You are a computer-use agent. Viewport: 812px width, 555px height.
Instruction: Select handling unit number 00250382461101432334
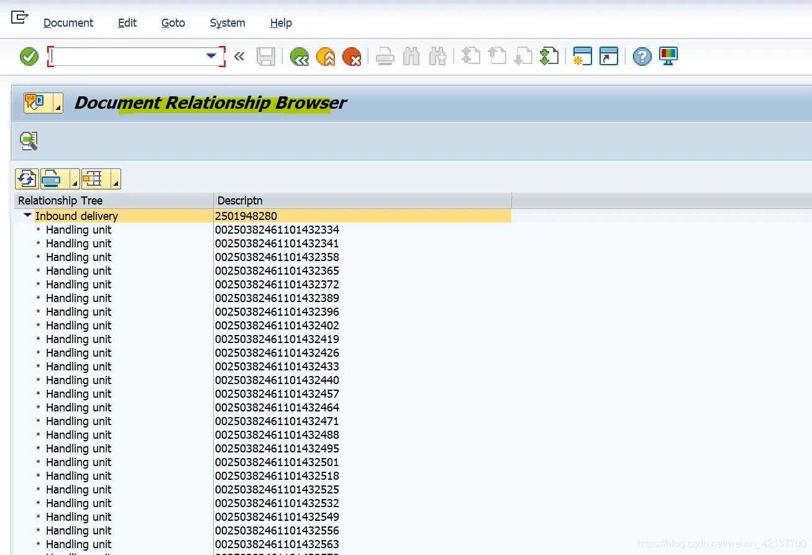click(x=277, y=230)
